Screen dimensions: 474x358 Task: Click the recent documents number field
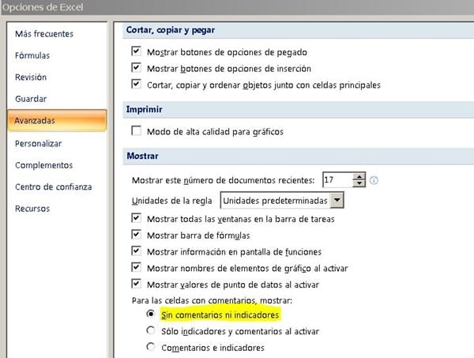click(337, 180)
